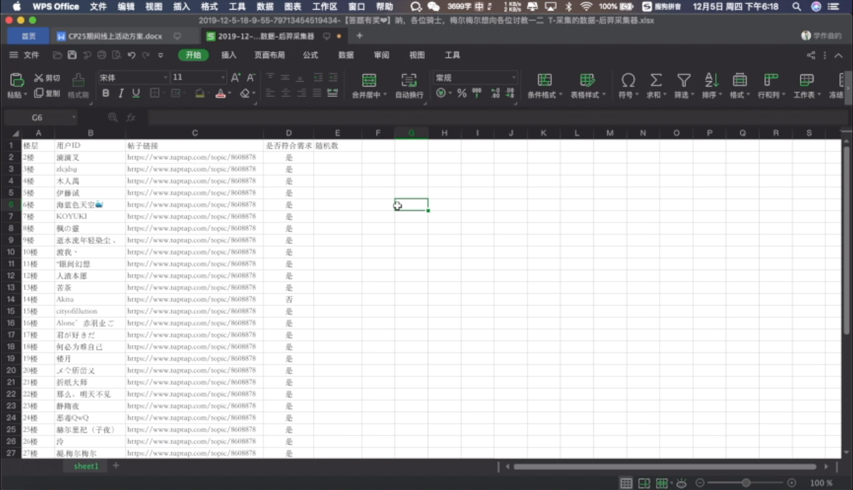Click the Paste icon in ribbon
Image resolution: width=853 pixels, height=490 pixels.
click(16, 80)
